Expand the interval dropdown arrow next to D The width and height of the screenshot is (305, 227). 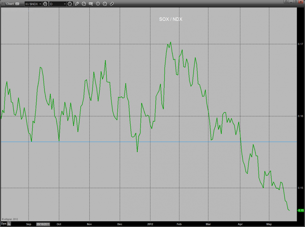65,4
